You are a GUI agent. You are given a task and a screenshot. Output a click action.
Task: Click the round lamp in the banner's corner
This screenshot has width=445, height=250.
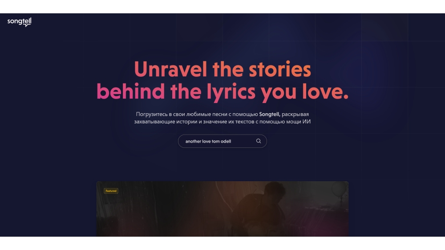(340, 189)
